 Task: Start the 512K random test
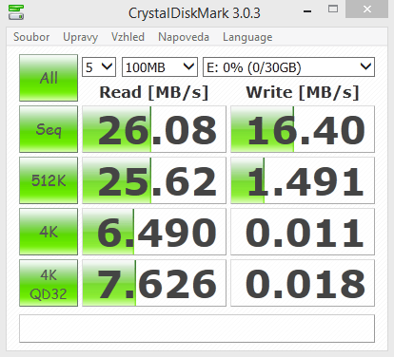tap(49, 180)
